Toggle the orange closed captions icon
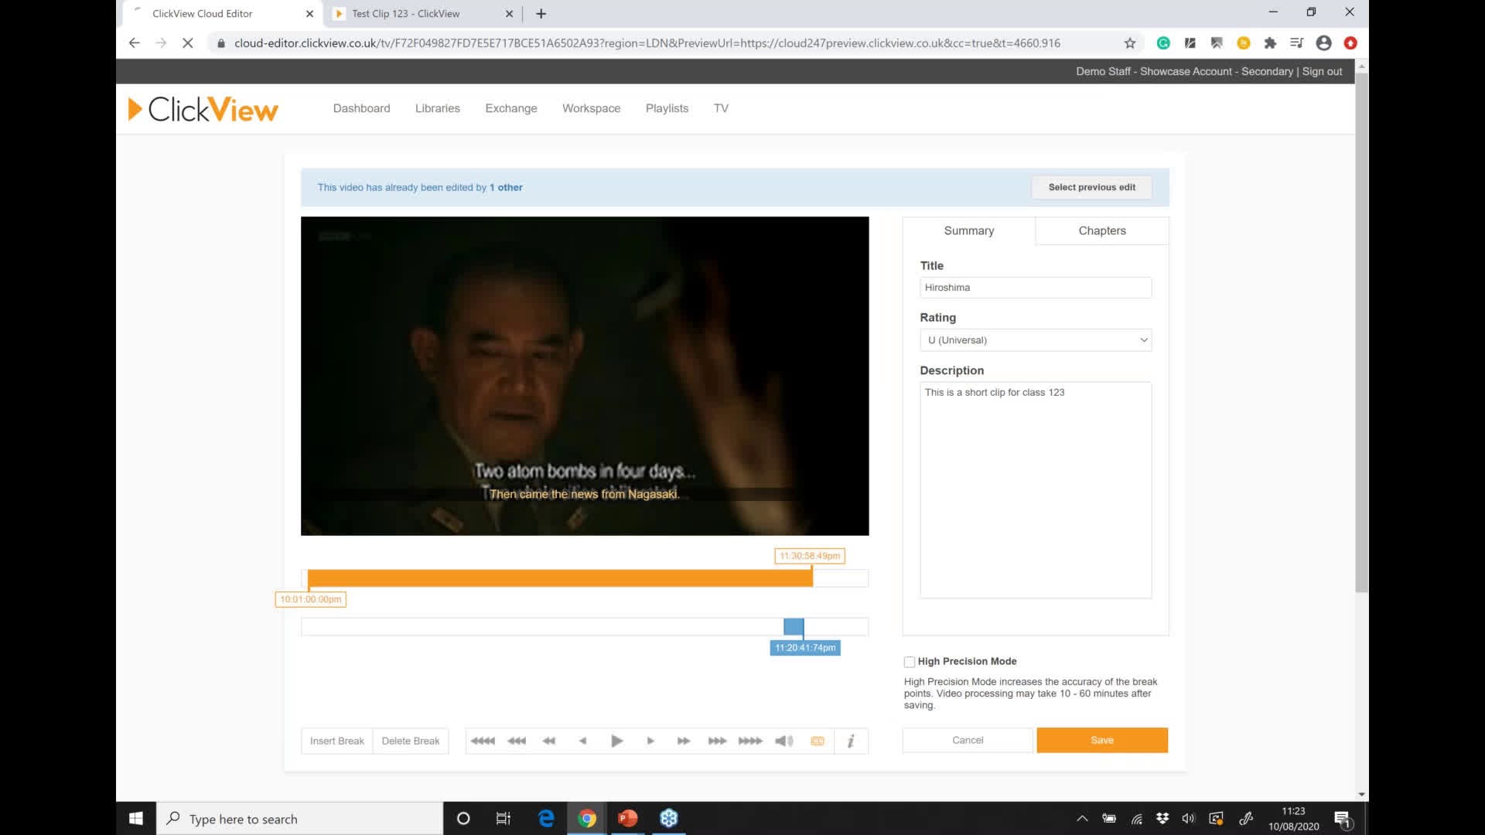The image size is (1485, 835). 818,741
